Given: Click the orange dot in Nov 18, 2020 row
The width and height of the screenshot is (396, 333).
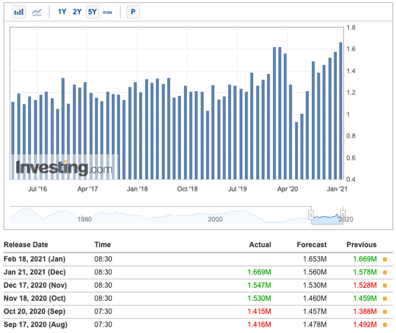Looking at the screenshot, I should coord(385,299).
